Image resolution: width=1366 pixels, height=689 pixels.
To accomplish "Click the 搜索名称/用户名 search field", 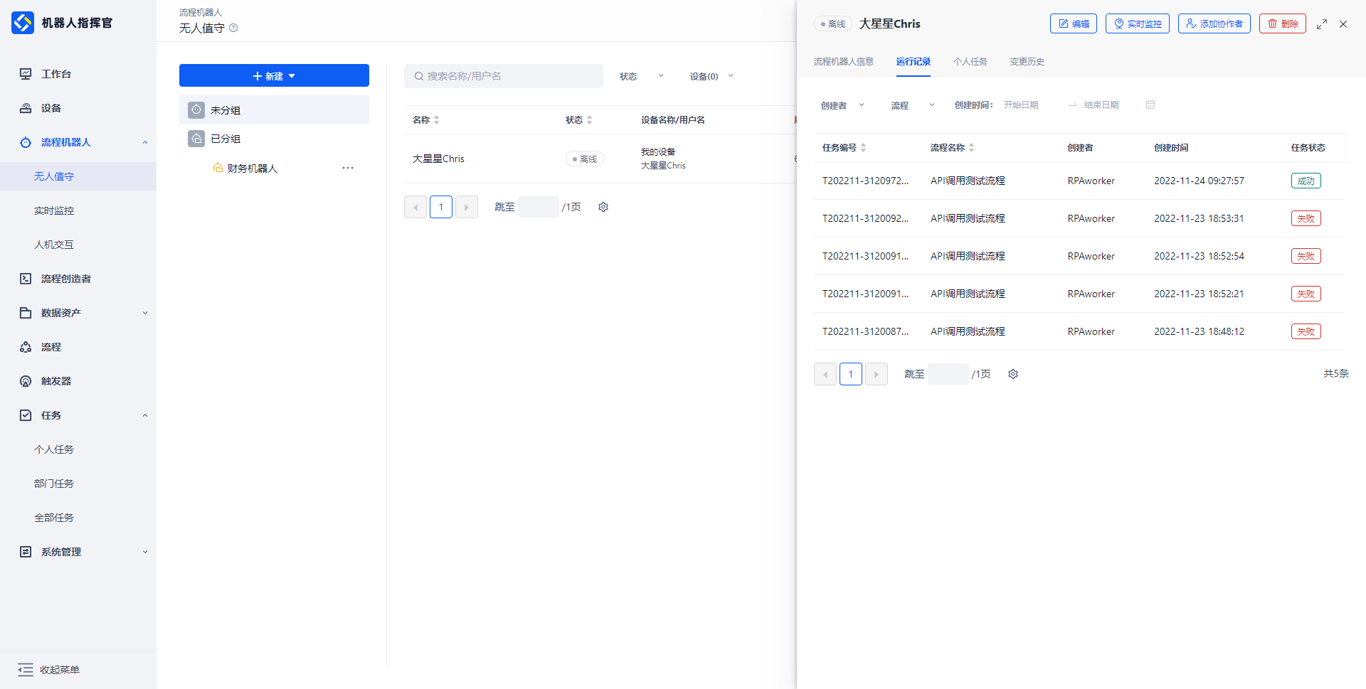I will pyautogui.click(x=504, y=76).
